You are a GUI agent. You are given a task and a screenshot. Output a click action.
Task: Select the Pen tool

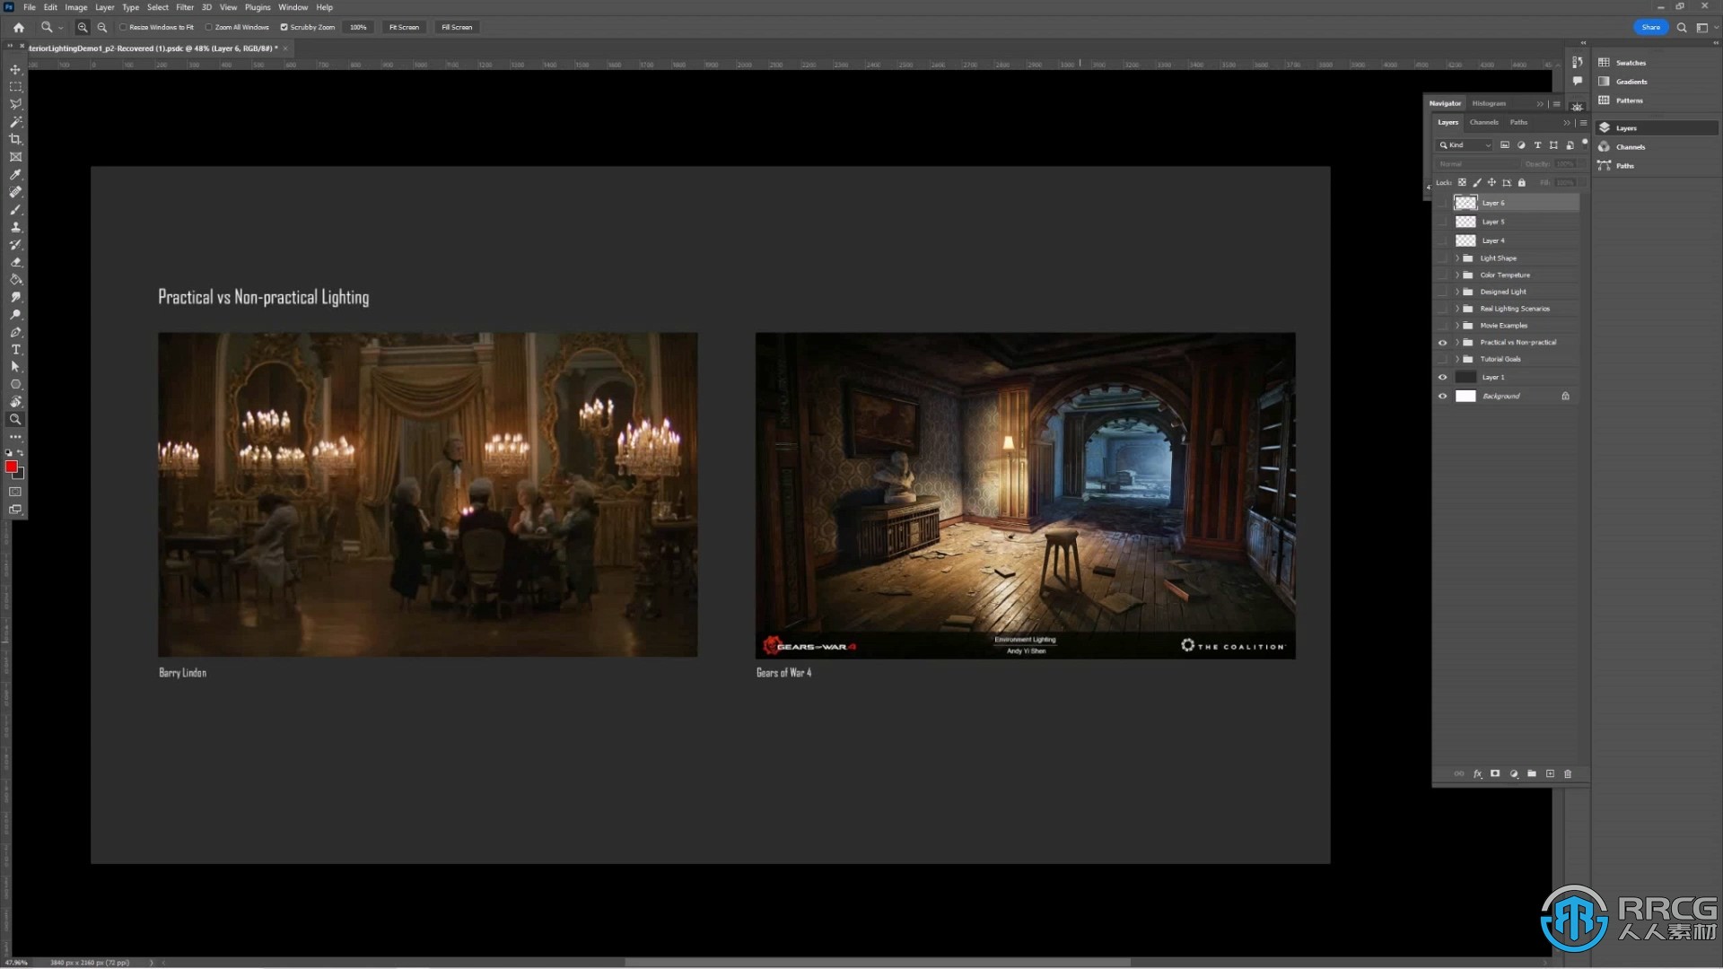(x=15, y=332)
